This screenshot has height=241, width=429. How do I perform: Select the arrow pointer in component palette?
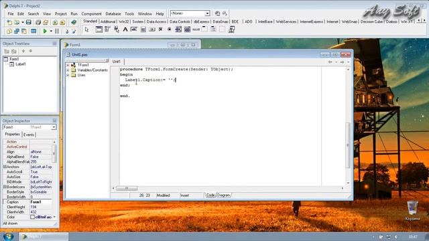(86, 29)
